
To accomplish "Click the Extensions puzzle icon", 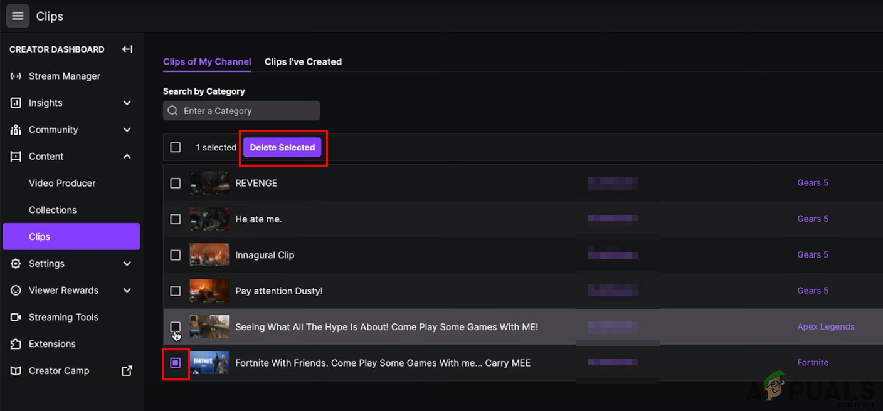I will (15, 343).
